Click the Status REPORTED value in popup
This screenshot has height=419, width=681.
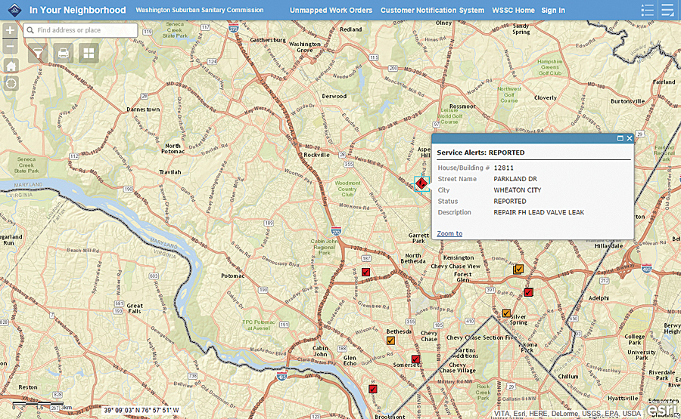point(509,202)
